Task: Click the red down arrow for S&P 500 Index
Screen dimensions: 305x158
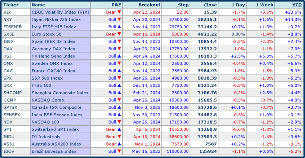Action: [119, 78]
